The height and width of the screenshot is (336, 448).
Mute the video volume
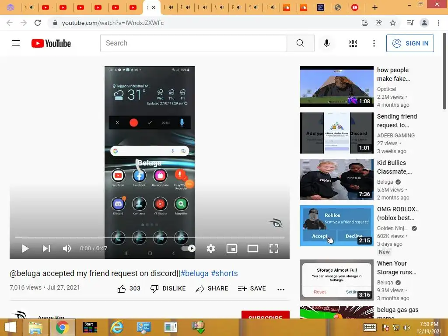(67, 248)
